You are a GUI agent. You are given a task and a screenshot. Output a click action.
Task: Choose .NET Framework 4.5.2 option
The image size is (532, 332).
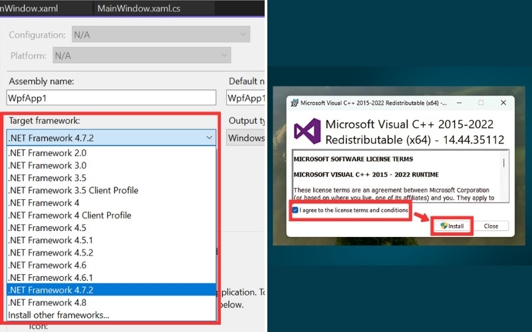click(x=111, y=253)
